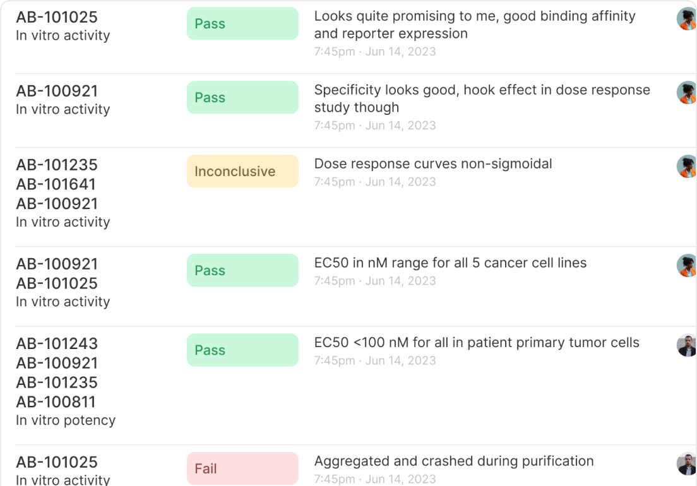Open AB-100811 entity link
697x486 pixels.
57,402
